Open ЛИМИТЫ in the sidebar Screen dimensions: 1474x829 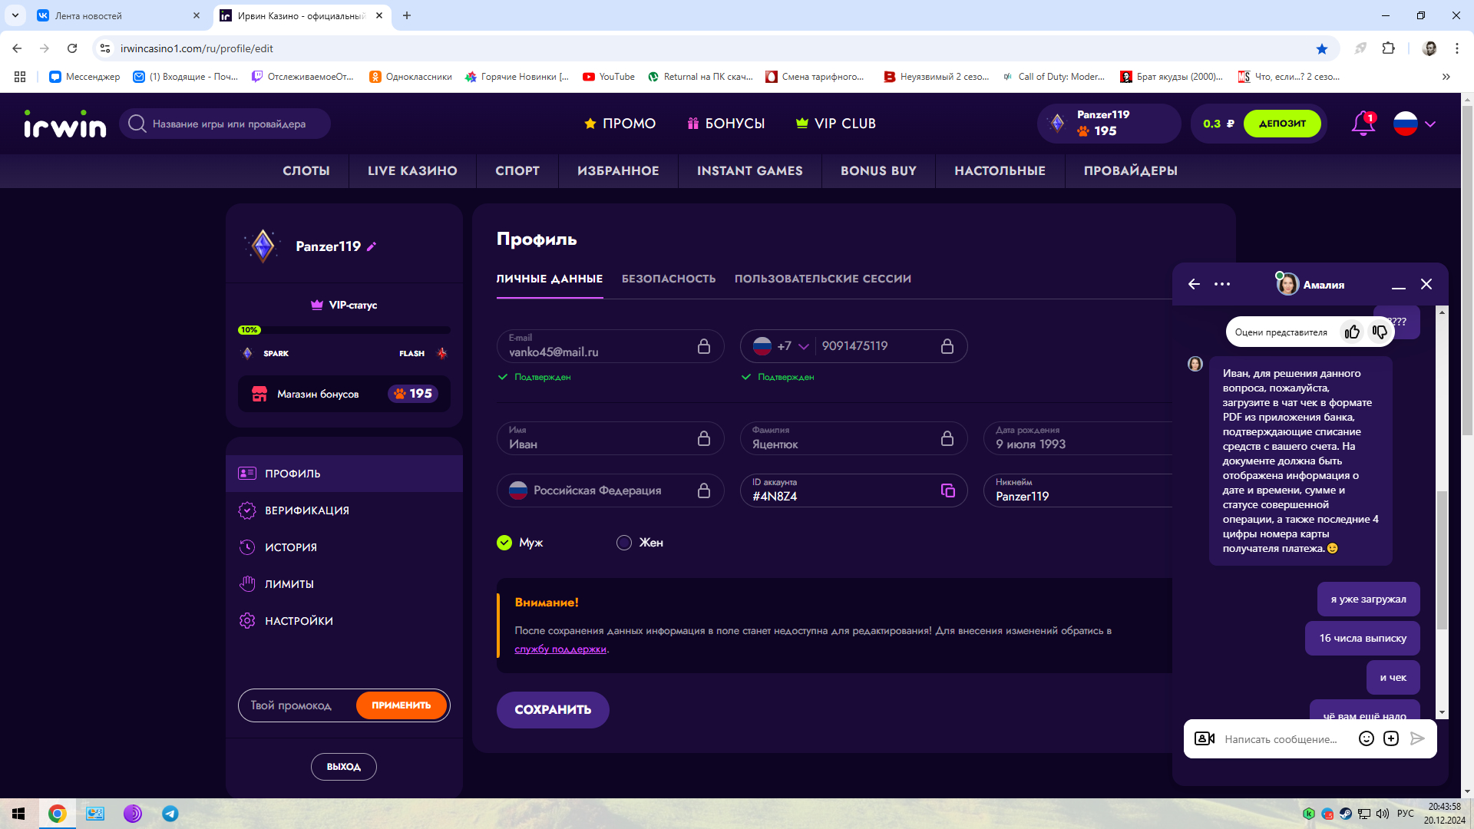coord(345,584)
